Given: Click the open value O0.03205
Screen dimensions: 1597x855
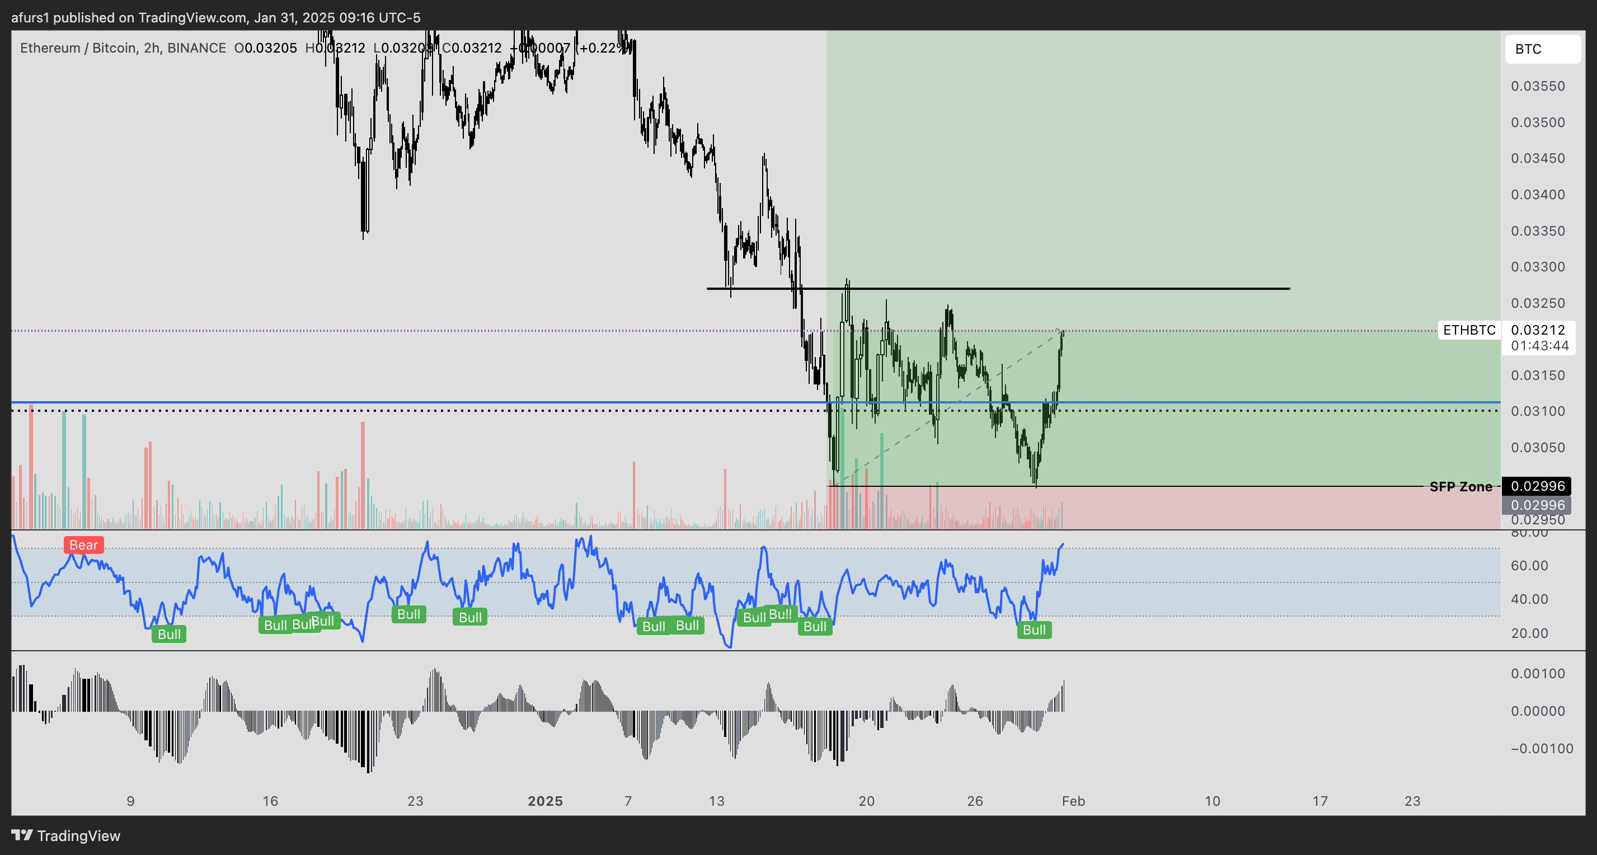Looking at the screenshot, I should 265,48.
